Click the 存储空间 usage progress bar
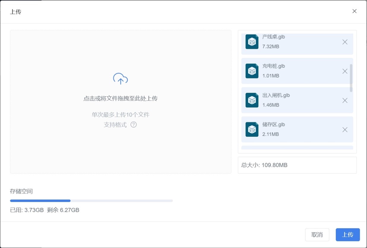Image resolution: width=367 pixels, height=248 pixels. [x=91, y=201]
